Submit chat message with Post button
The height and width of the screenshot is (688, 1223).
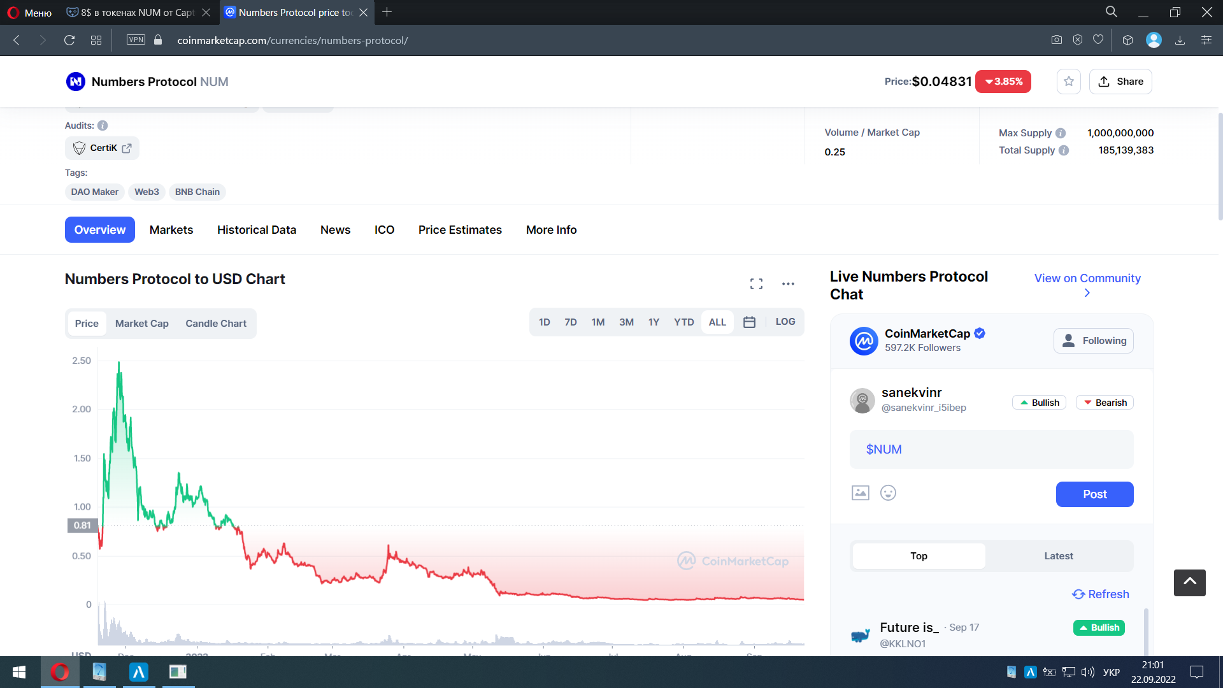1094,494
